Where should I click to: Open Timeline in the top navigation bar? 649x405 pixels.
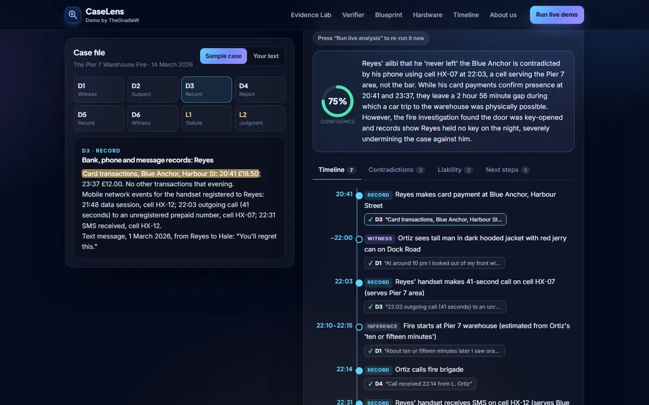pos(466,15)
